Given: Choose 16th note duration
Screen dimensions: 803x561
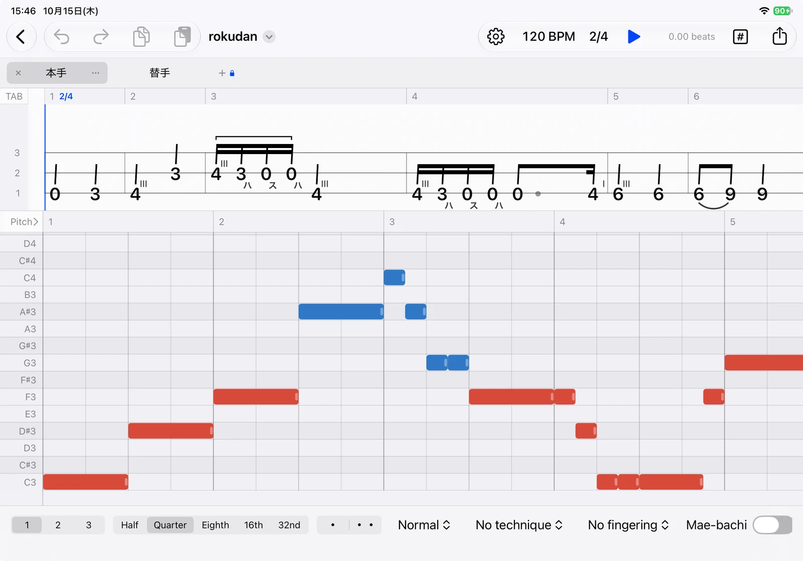Looking at the screenshot, I should (253, 525).
